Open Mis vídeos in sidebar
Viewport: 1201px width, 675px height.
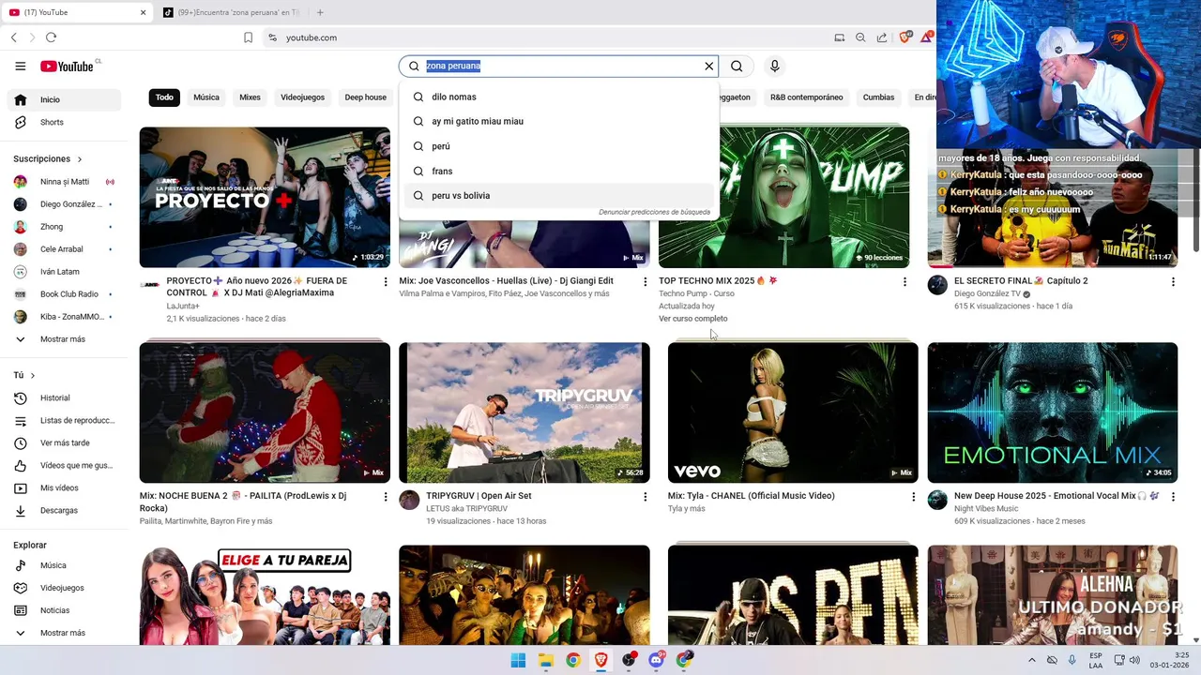[x=64, y=487]
